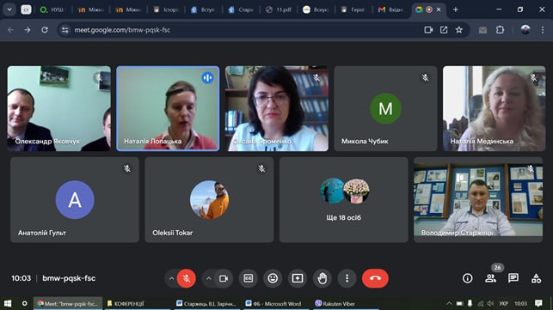
Task: Open Chrome three-dot menu
Action: 543,30
